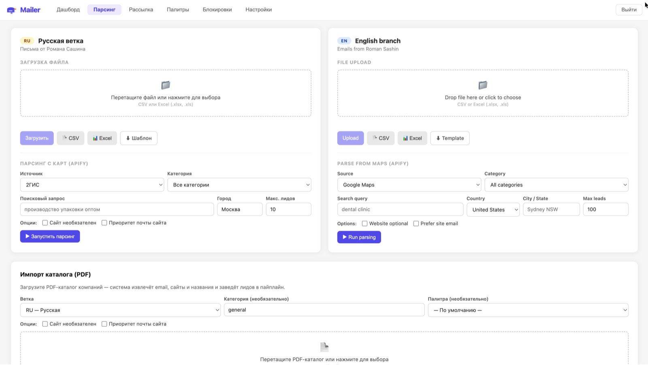Image resolution: width=648 pixels, height=365 pixels.
Task: Enable Сайт необязателен in Russian parsing options
Action: pyautogui.click(x=45, y=223)
